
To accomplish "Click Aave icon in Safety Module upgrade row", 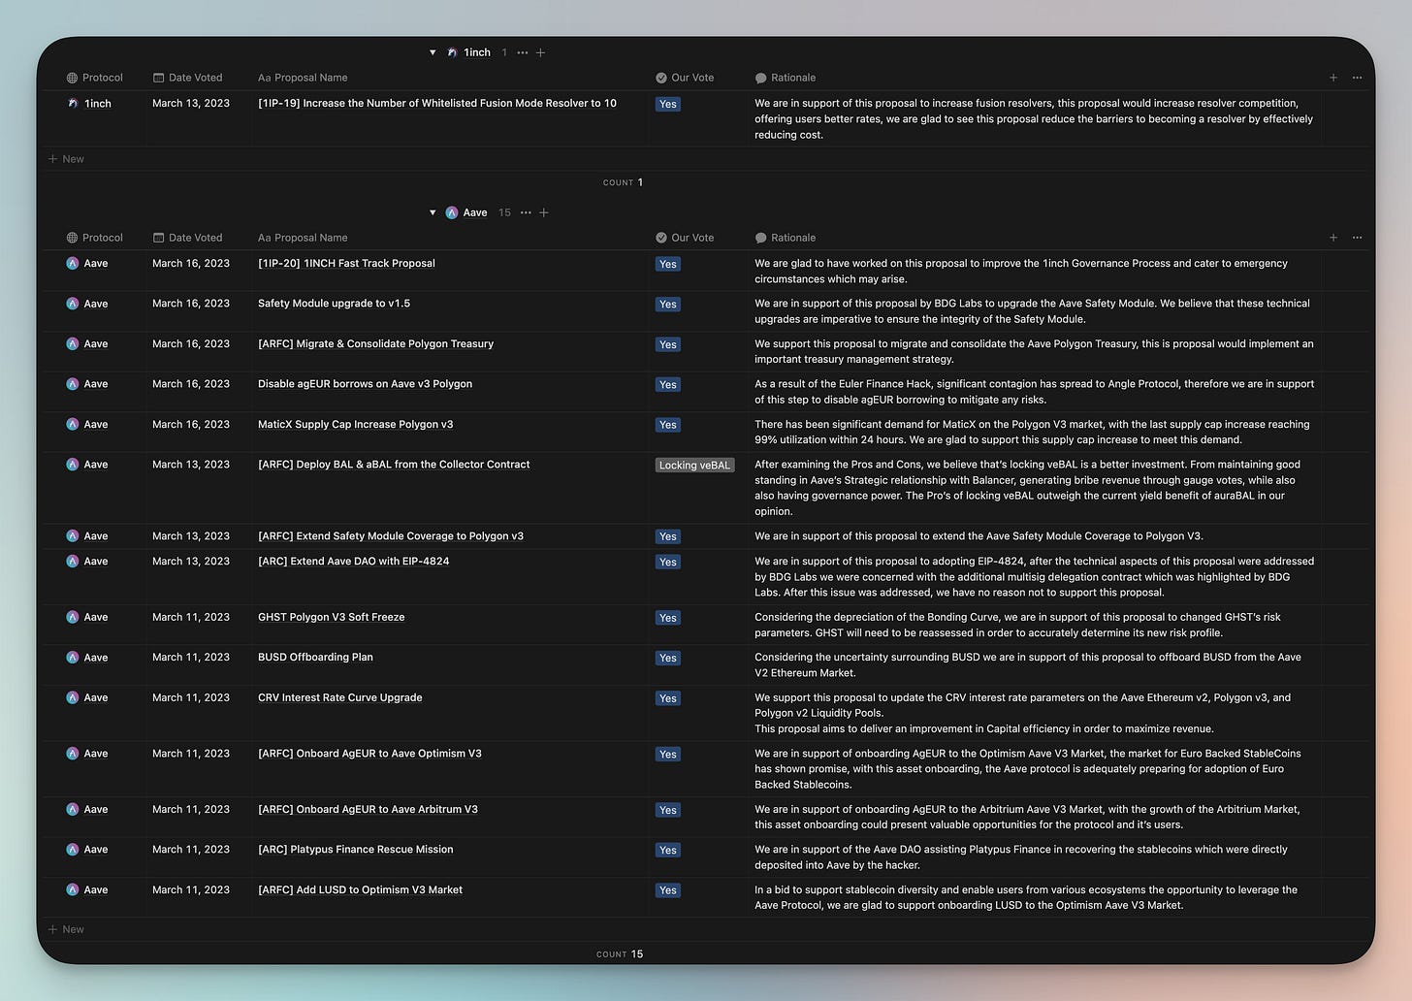I will [x=73, y=304].
